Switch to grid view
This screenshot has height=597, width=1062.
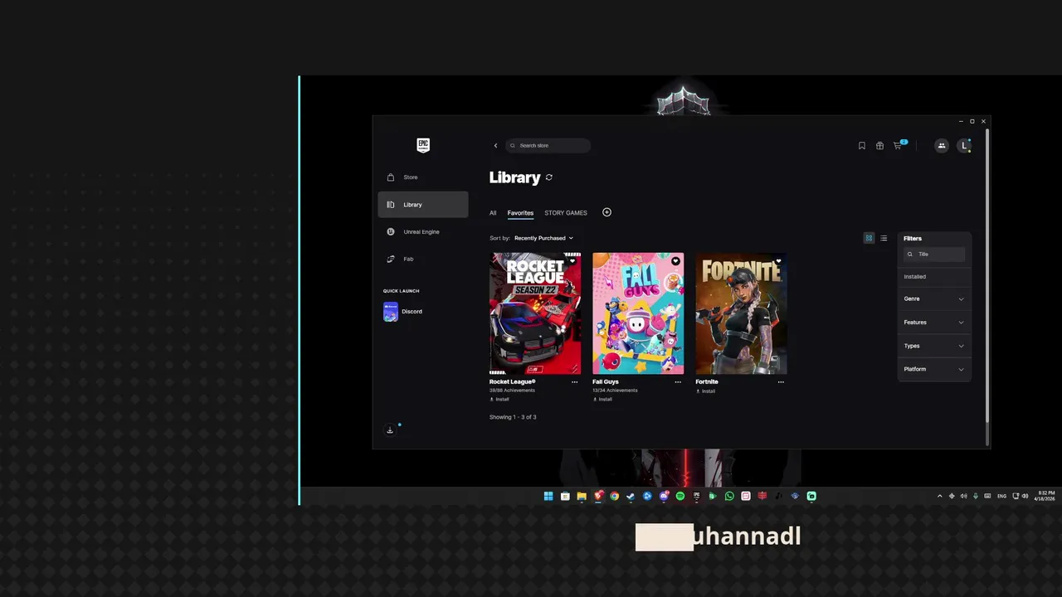(869, 238)
